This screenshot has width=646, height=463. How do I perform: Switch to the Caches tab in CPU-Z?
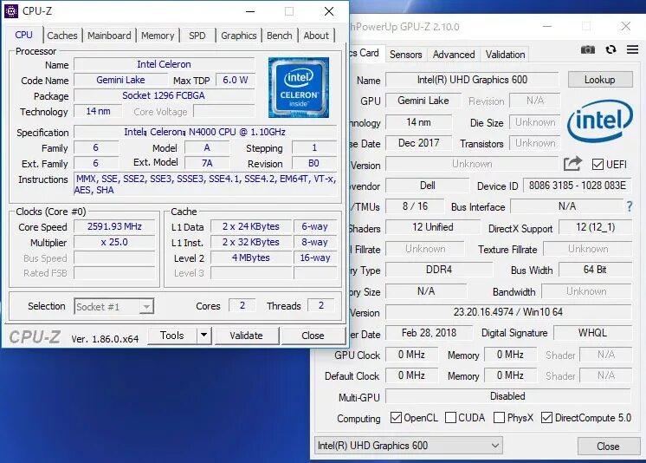pyautogui.click(x=62, y=36)
